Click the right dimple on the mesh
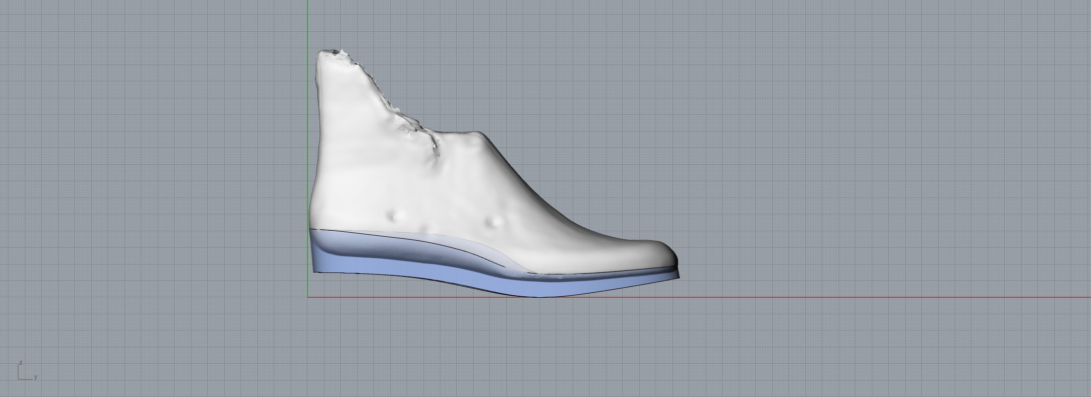Screen dimensions: 1091x397 coord(492,223)
